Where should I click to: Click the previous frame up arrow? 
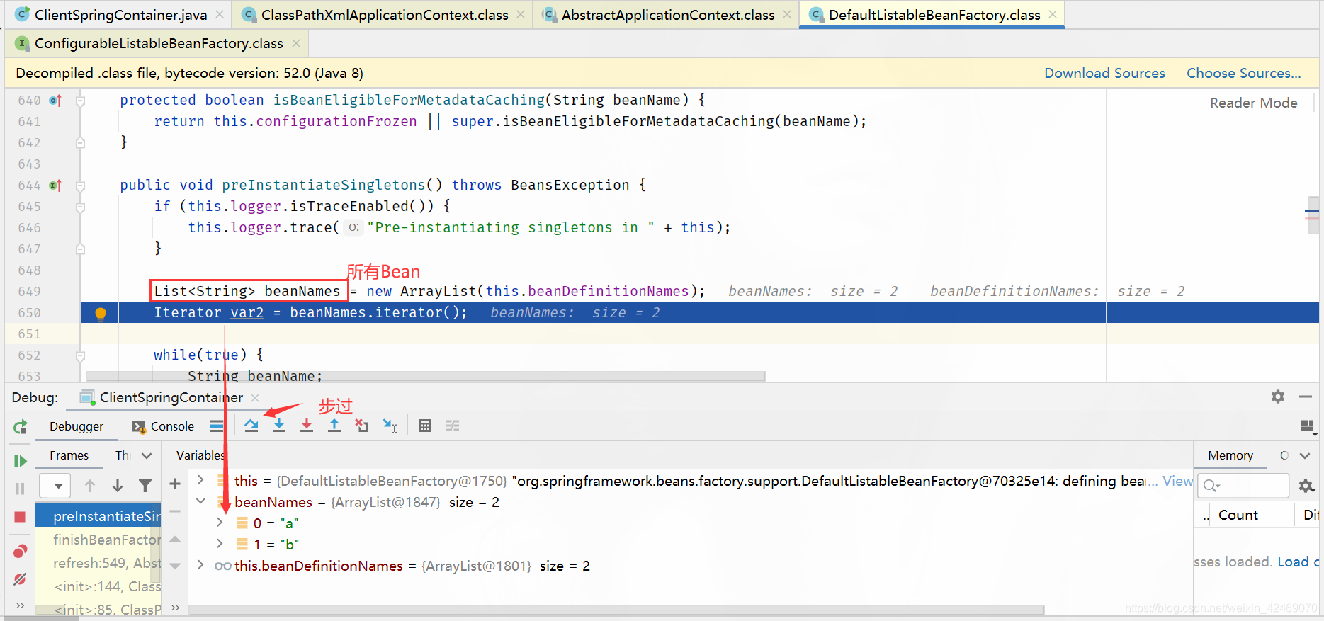(x=90, y=486)
